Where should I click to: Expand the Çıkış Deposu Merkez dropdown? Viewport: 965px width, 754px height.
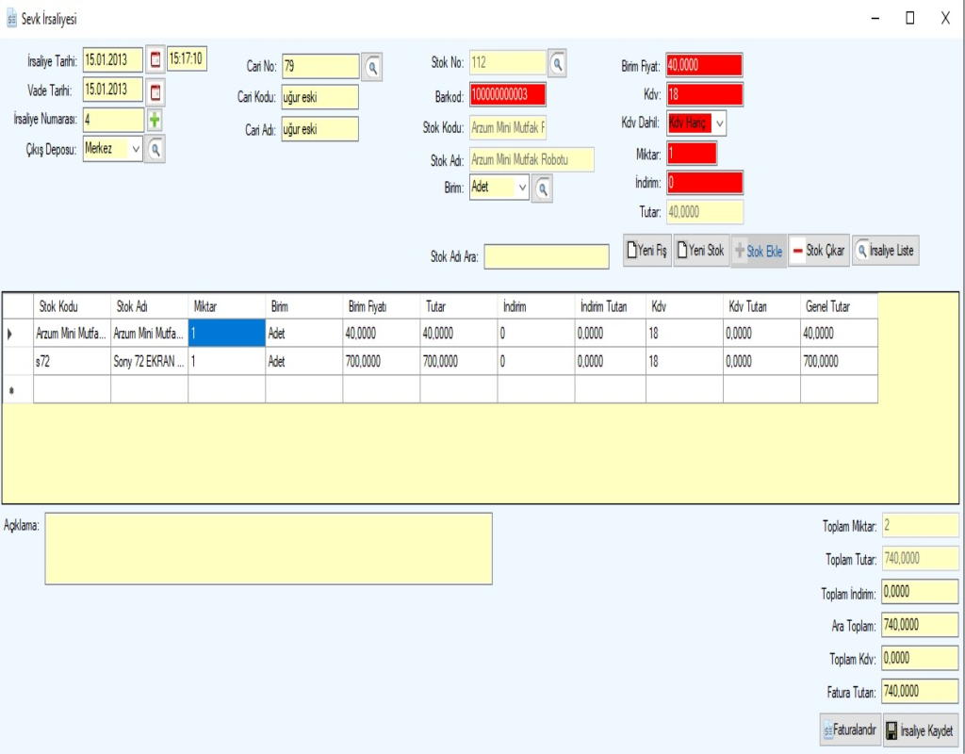135,149
